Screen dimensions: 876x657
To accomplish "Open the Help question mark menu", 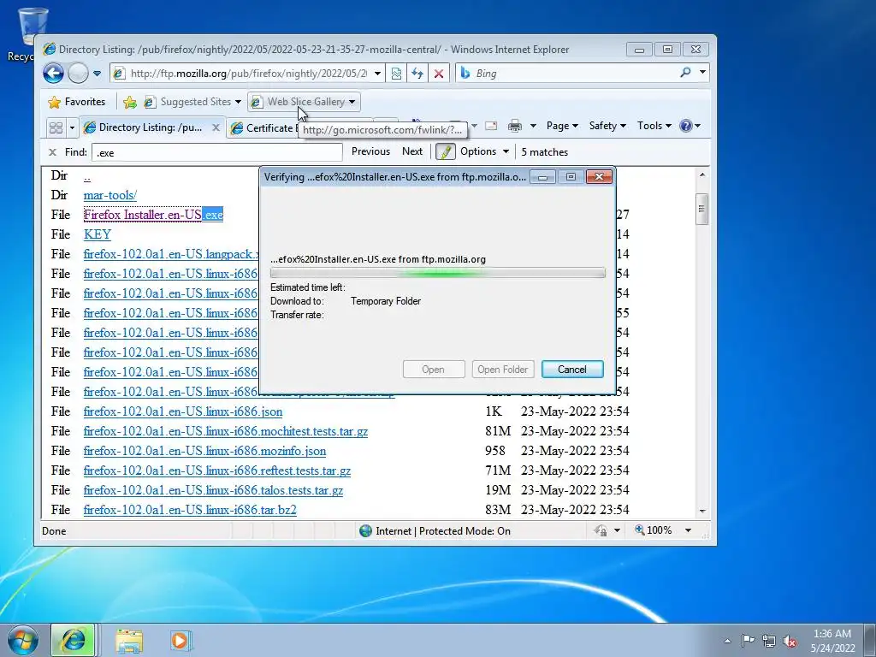I will (690, 126).
